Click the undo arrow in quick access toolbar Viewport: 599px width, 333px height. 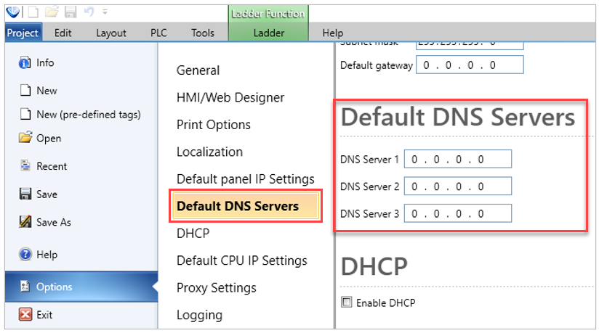coord(88,12)
